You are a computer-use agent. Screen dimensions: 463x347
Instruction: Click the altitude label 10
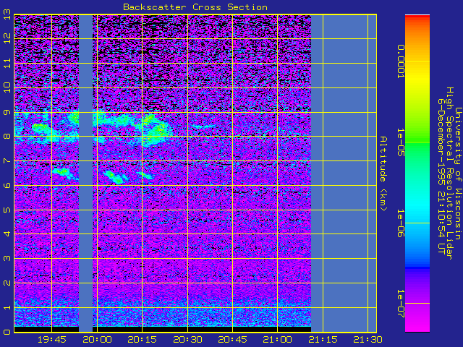[7, 87]
